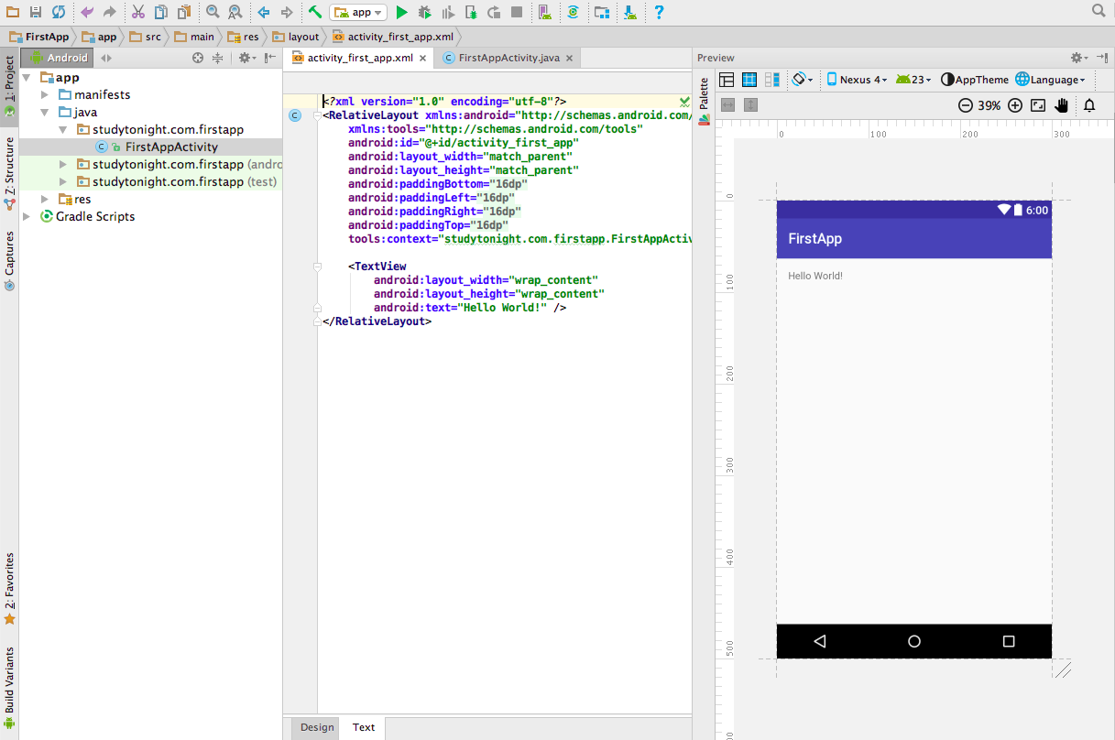Close the activity_first_app.xml tab

(422, 58)
